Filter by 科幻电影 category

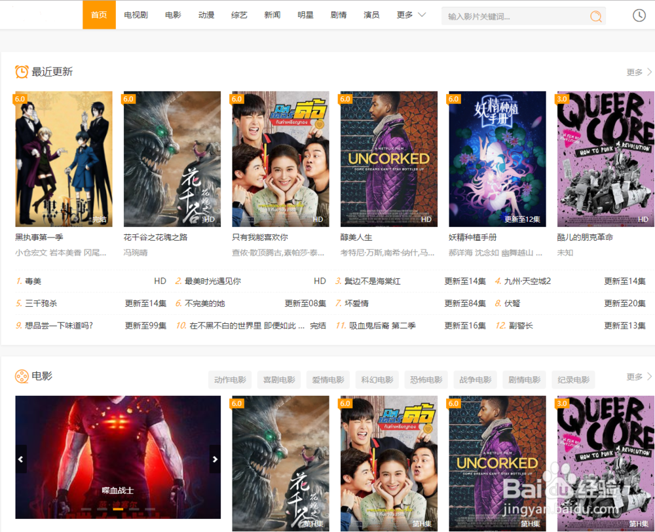pyautogui.click(x=377, y=380)
